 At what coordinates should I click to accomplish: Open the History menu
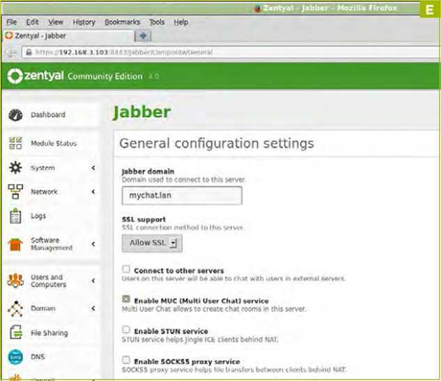[x=84, y=22]
